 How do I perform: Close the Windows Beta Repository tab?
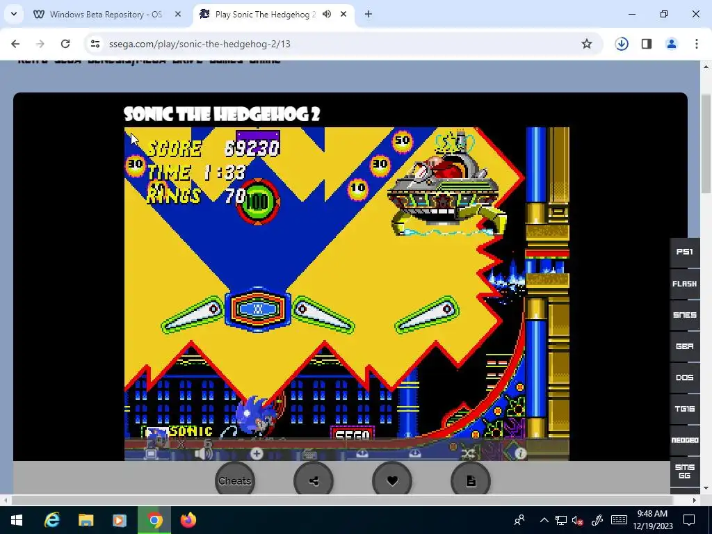pos(178,14)
